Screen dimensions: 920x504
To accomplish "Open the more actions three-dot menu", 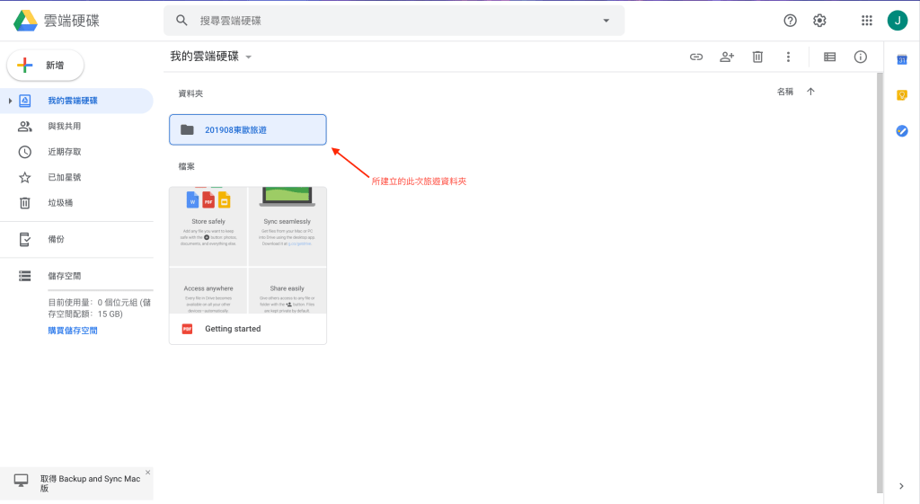I will pyautogui.click(x=788, y=57).
